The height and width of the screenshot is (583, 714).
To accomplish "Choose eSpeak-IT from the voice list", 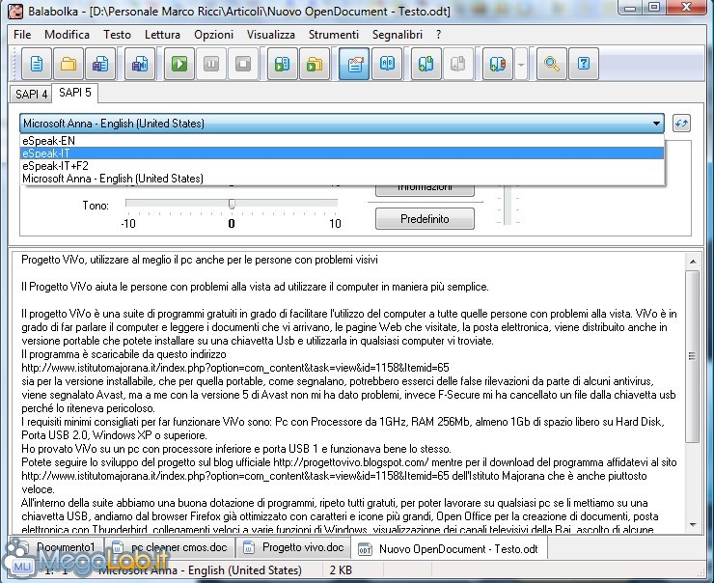I will tap(342, 153).
